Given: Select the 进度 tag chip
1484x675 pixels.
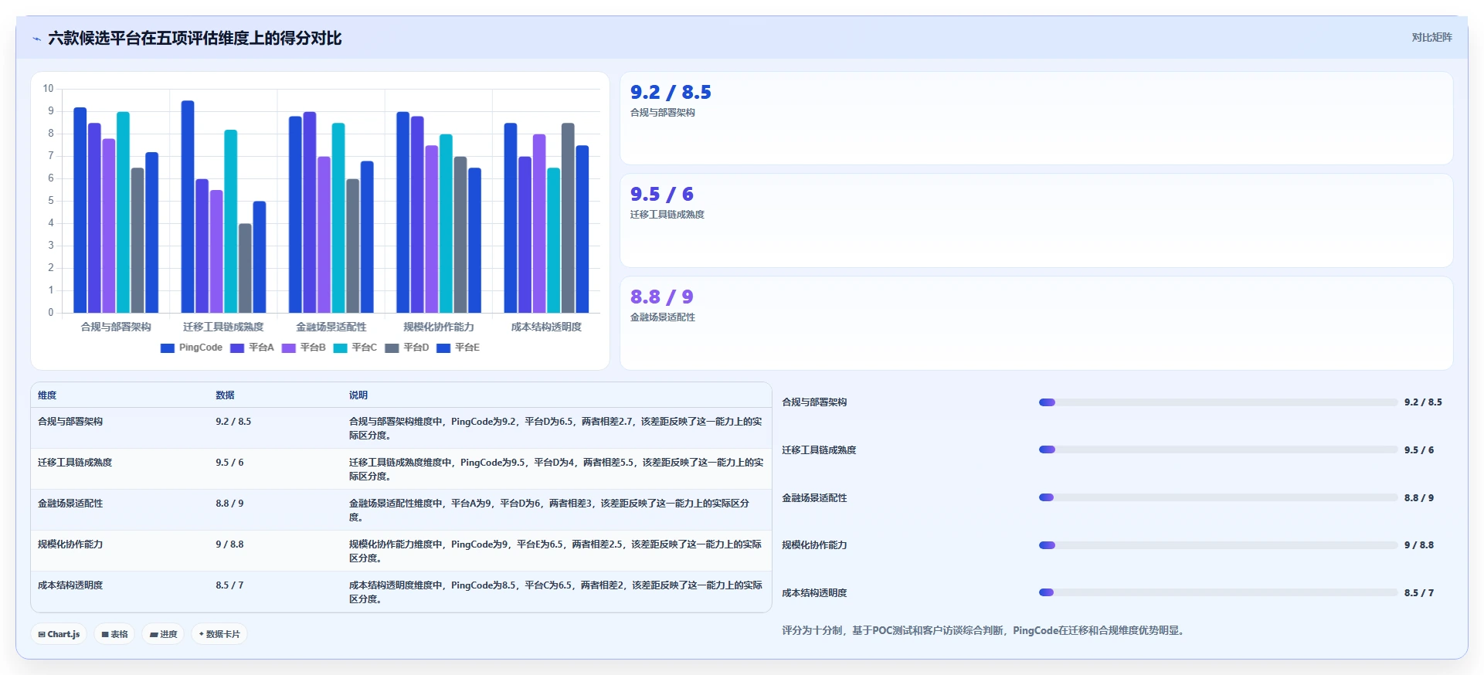Looking at the screenshot, I should coord(163,634).
